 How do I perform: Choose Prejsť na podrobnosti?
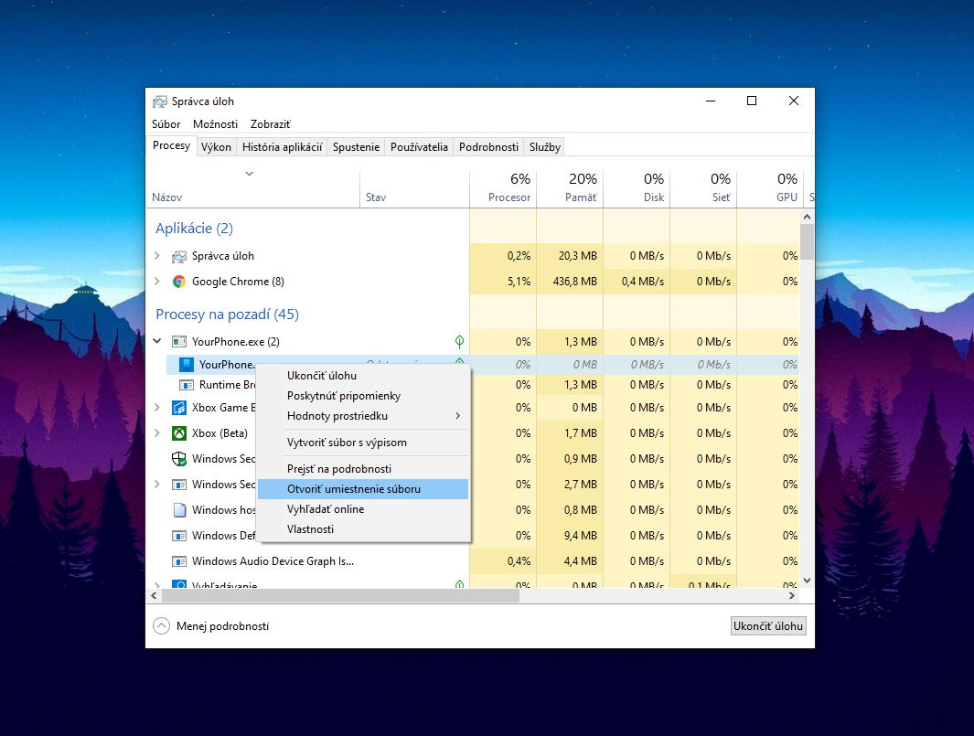click(363, 469)
